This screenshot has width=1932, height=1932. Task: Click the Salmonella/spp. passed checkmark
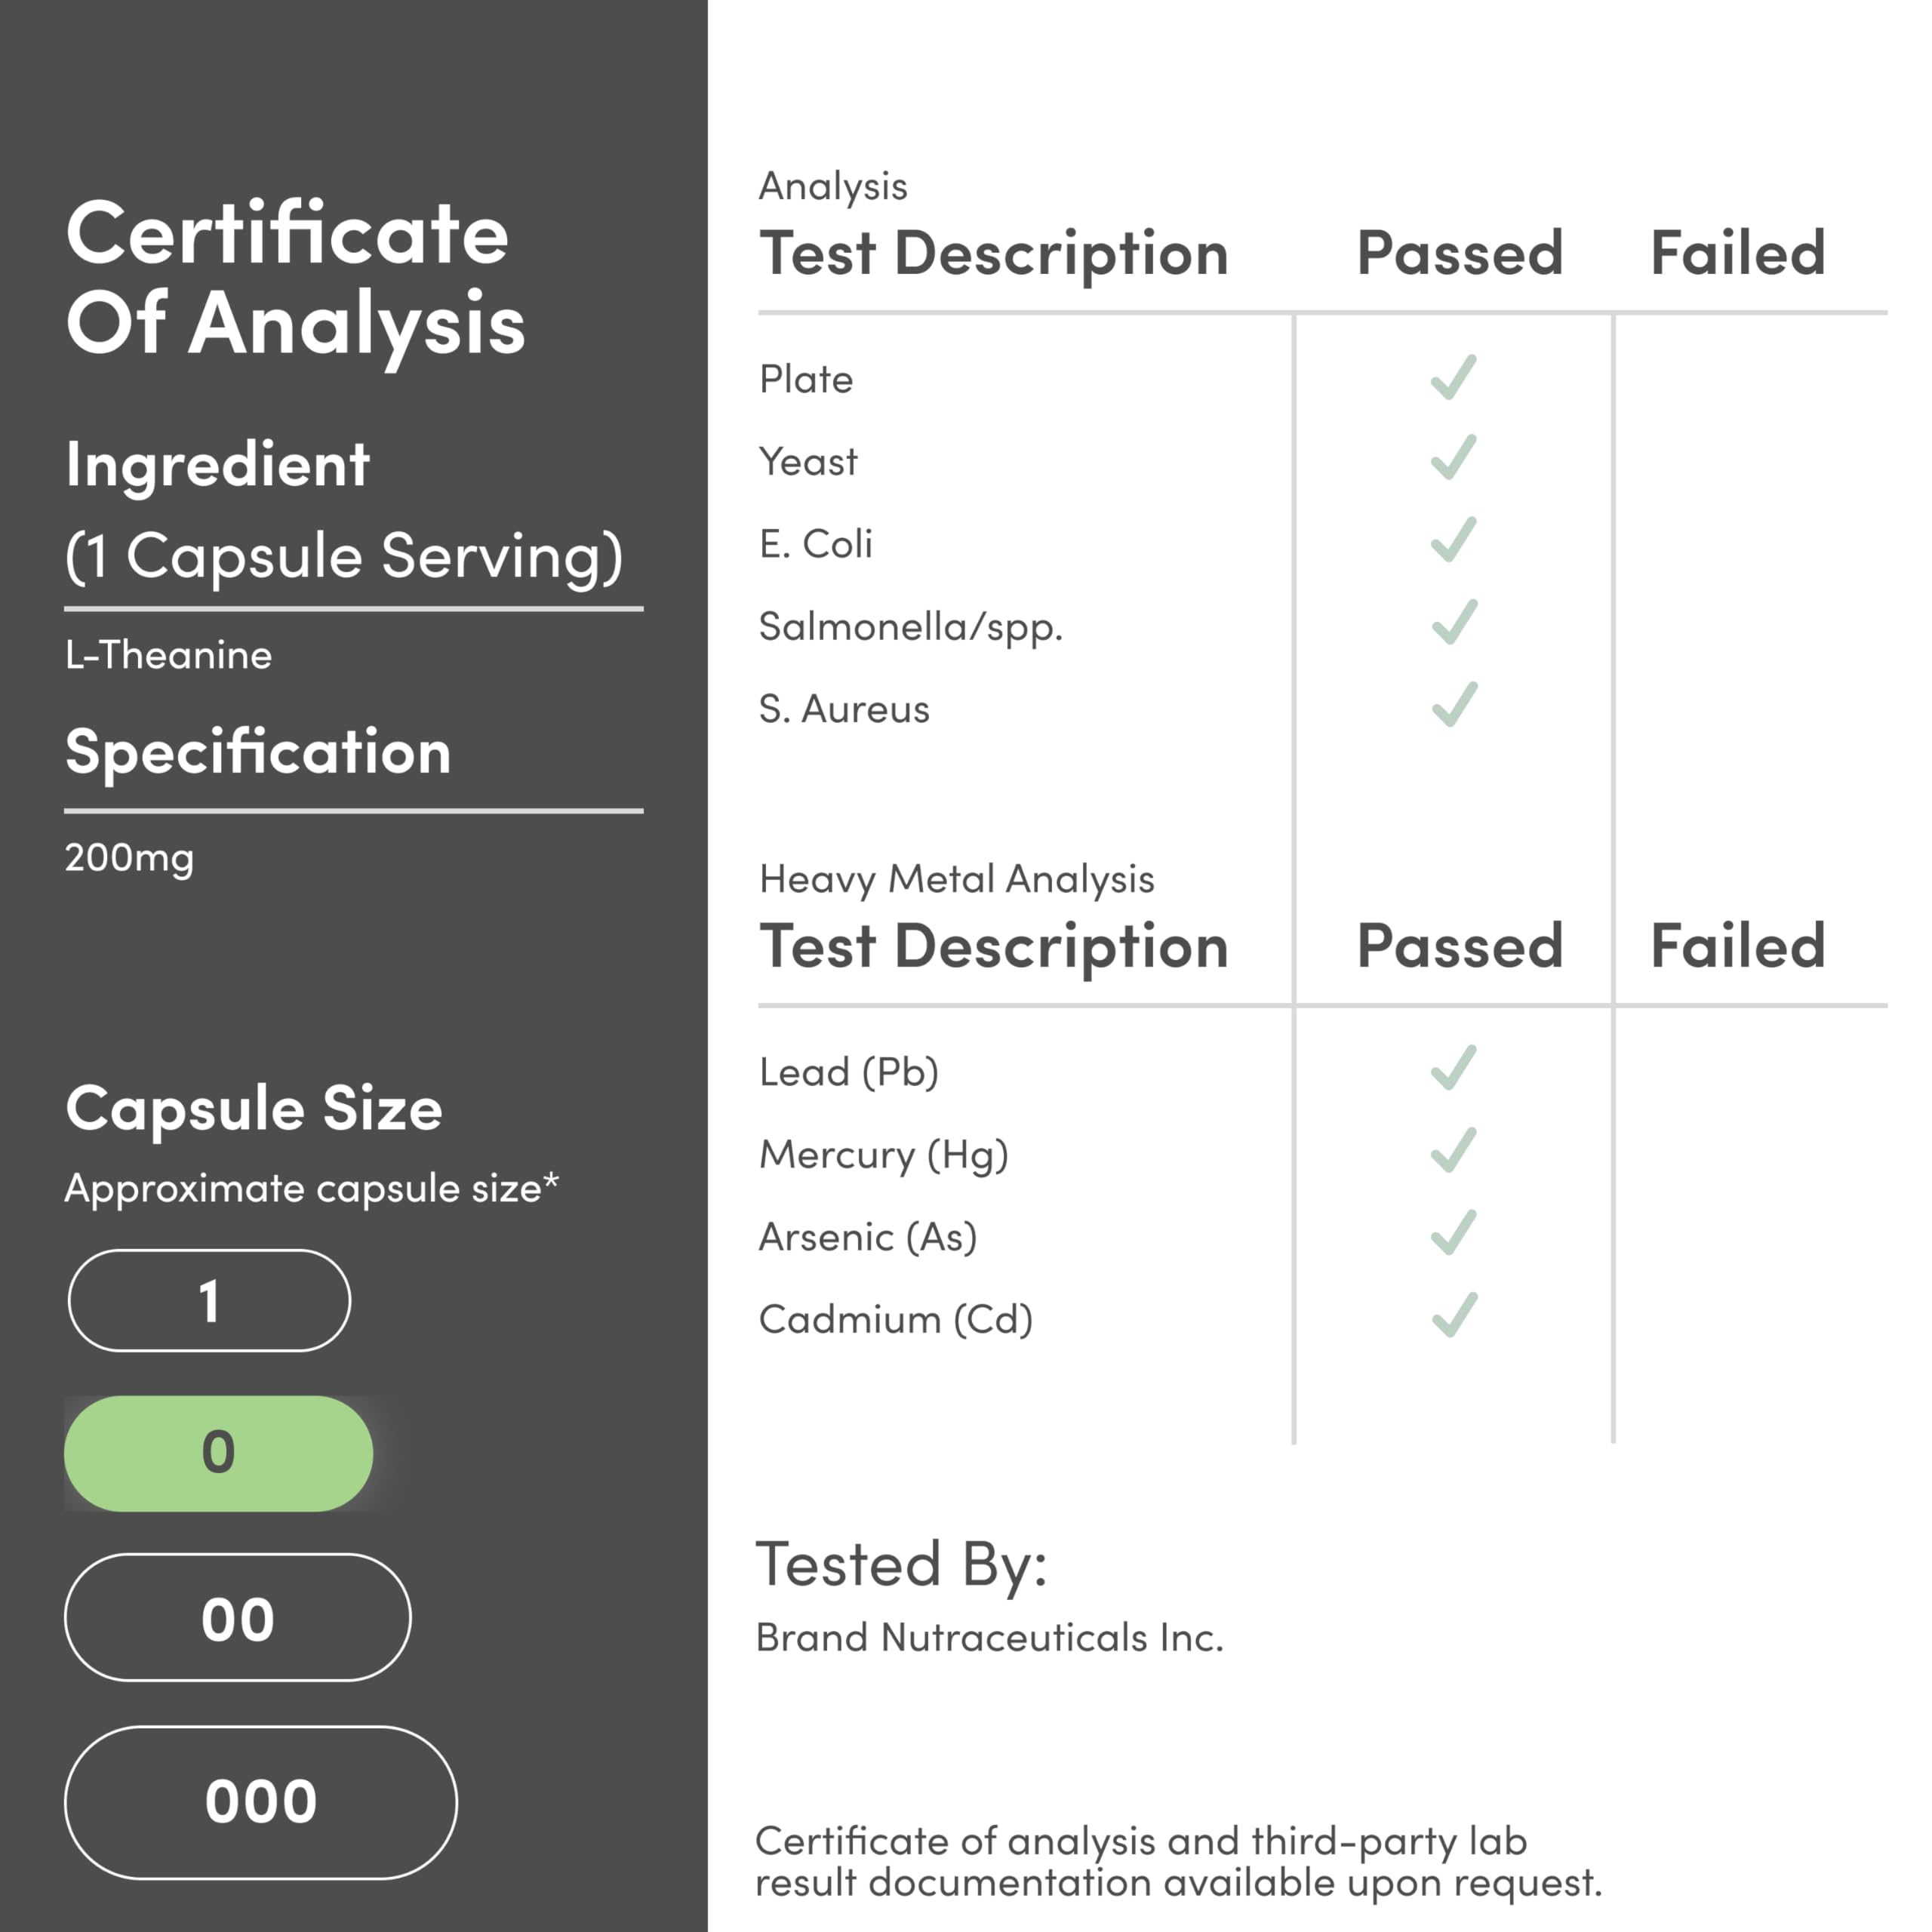(x=1453, y=623)
